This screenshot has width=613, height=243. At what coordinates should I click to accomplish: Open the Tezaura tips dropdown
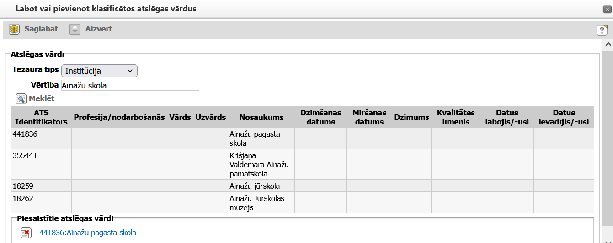click(99, 71)
